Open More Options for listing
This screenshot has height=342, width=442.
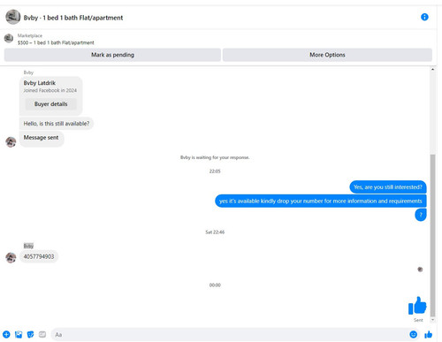coord(327,55)
